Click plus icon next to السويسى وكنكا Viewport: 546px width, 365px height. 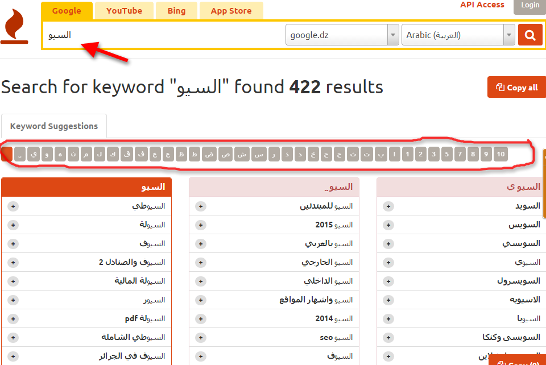click(388, 338)
